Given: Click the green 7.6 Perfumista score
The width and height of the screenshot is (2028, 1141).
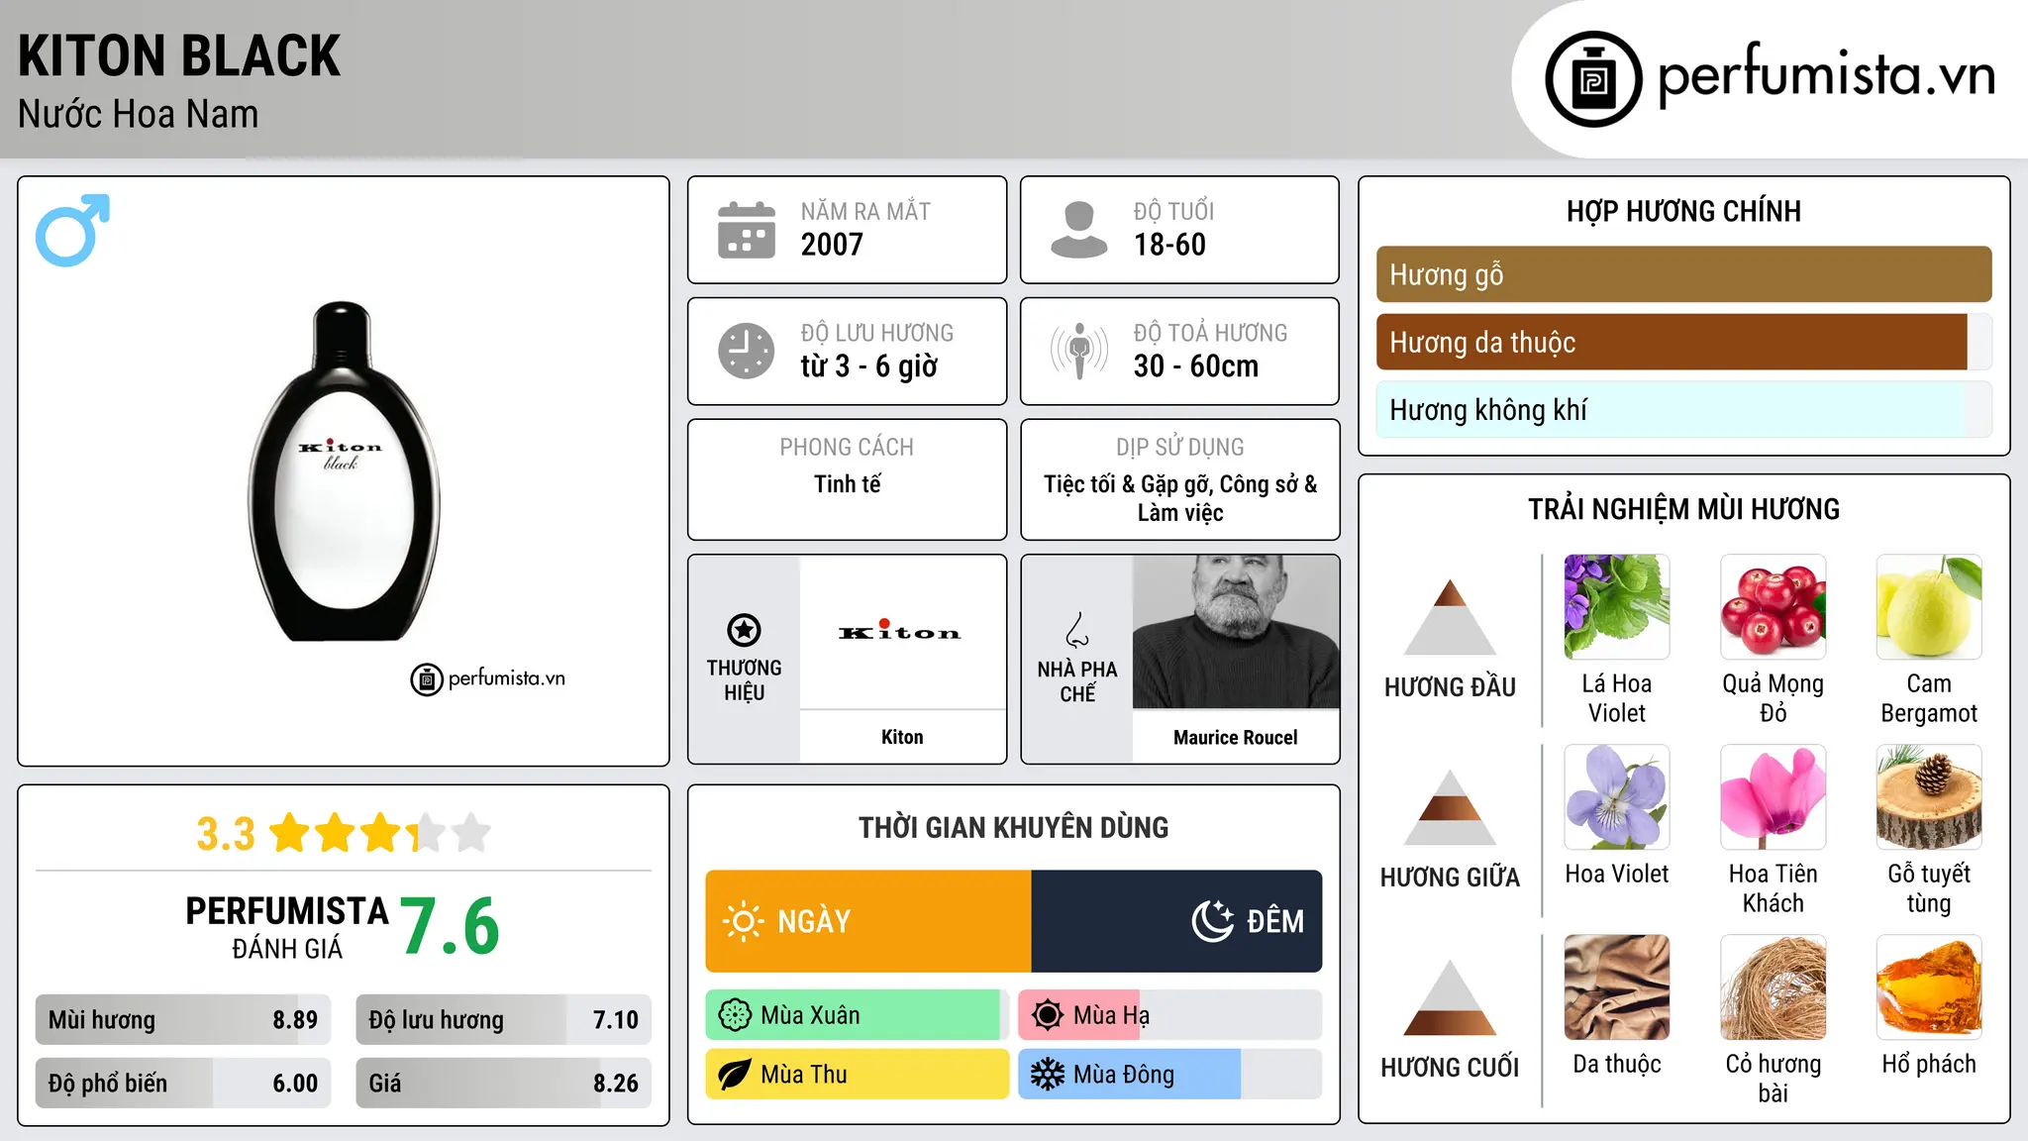Looking at the screenshot, I should pos(450,926).
